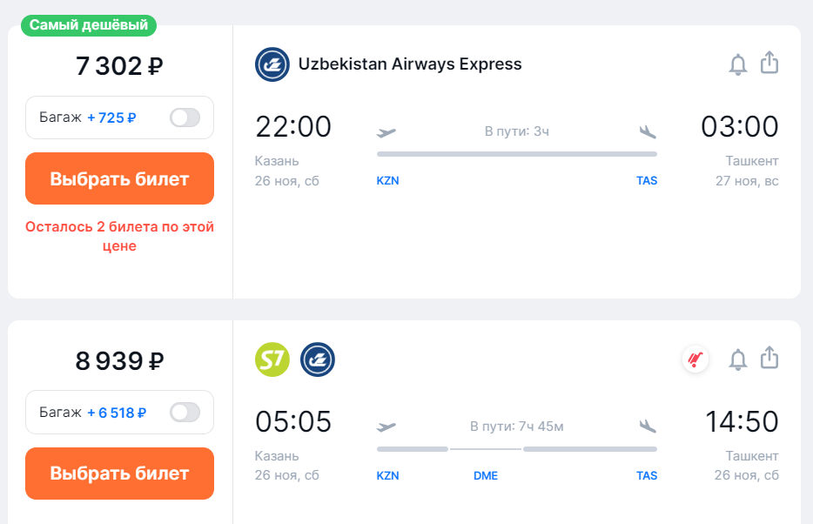The image size is (813, 524).
Task: Click Выбрать билет for 7 302 ₽
Action: tap(120, 178)
